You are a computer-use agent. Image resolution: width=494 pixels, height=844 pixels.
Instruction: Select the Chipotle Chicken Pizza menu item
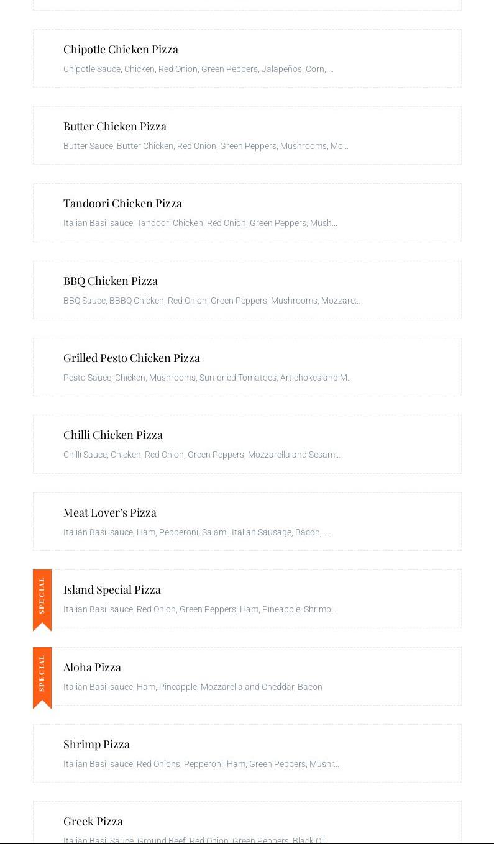click(121, 49)
